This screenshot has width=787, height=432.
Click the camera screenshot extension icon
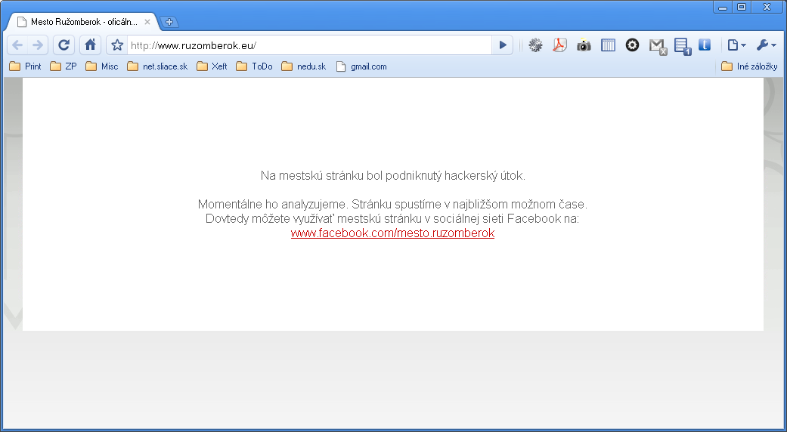click(x=584, y=45)
